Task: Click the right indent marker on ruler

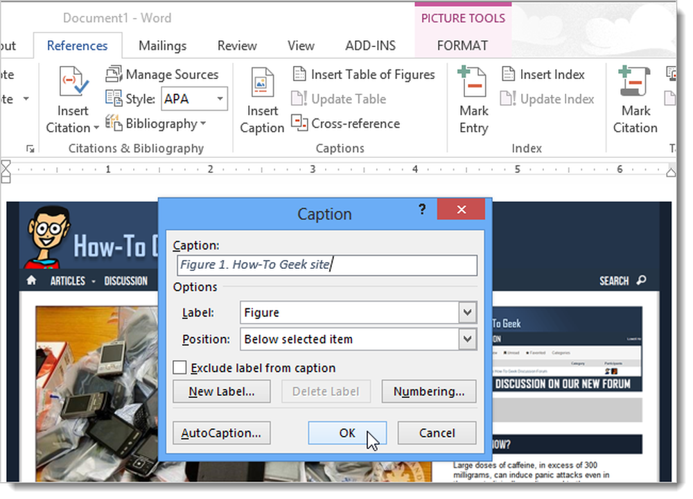Action: pyautogui.click(x=670, y=172)
